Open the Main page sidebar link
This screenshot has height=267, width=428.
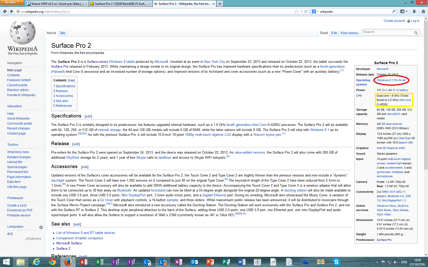pyautogui.click(x=14, y=70)
